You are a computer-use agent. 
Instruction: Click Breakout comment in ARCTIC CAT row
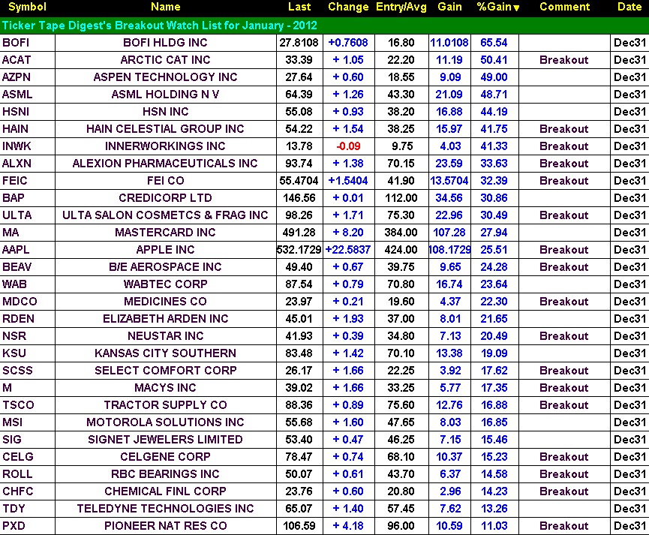click(x=563, y=60)
